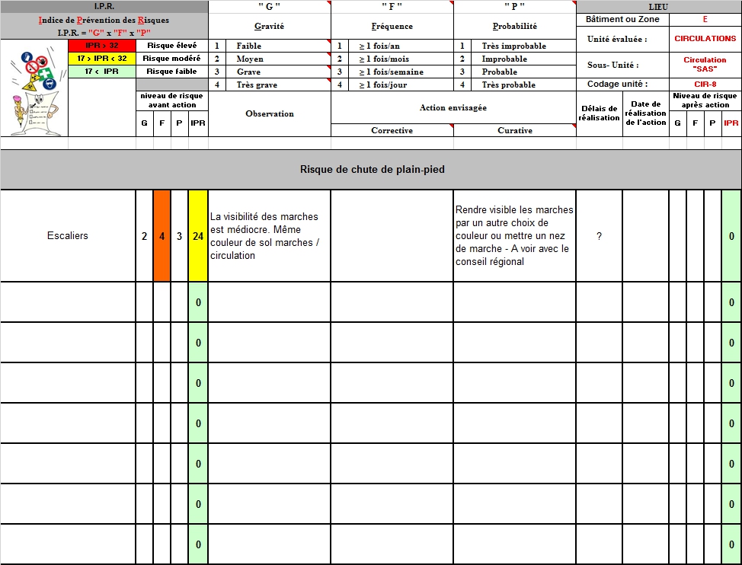Image resolution: width=742 pixels, height=565 pixels.
Task: Click the "CIR-8" codage unité cell
Action: [x=705, y=85]
